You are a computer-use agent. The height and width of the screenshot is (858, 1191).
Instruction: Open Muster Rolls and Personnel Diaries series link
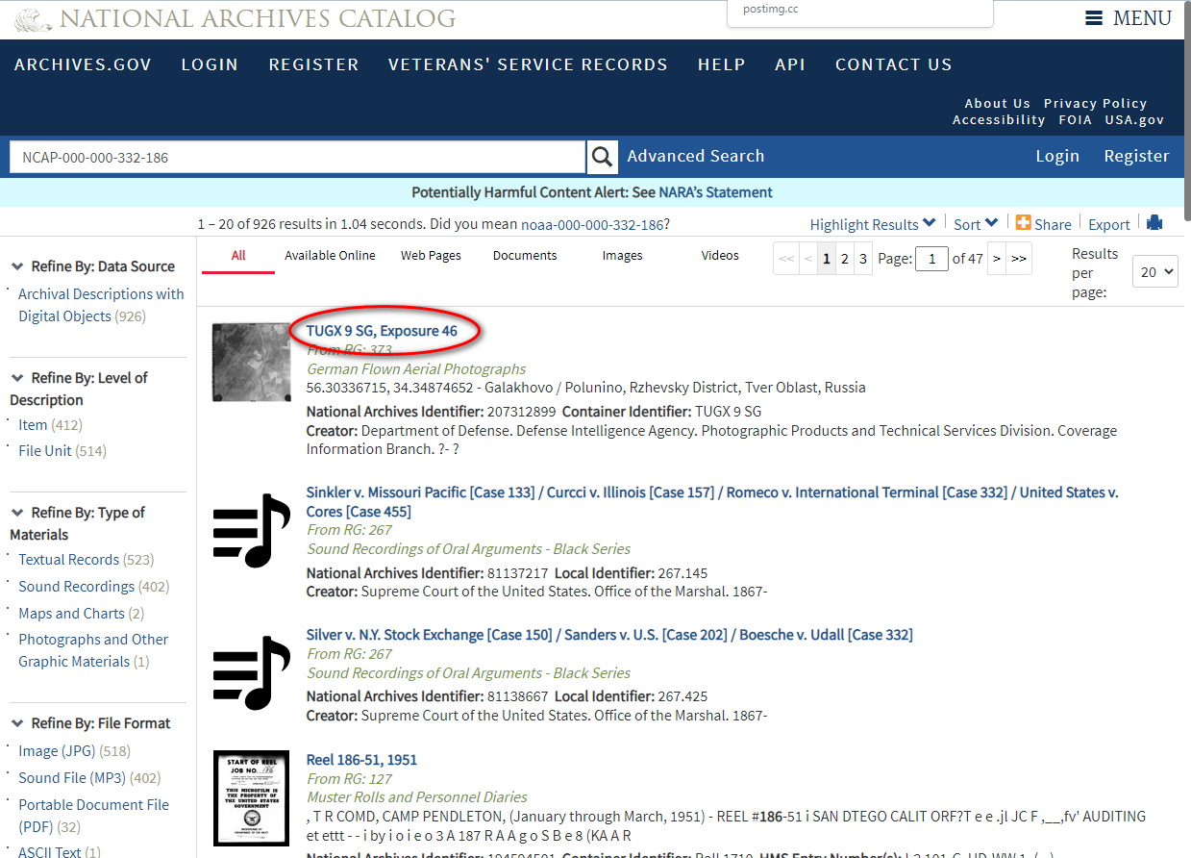click(417, 796)
